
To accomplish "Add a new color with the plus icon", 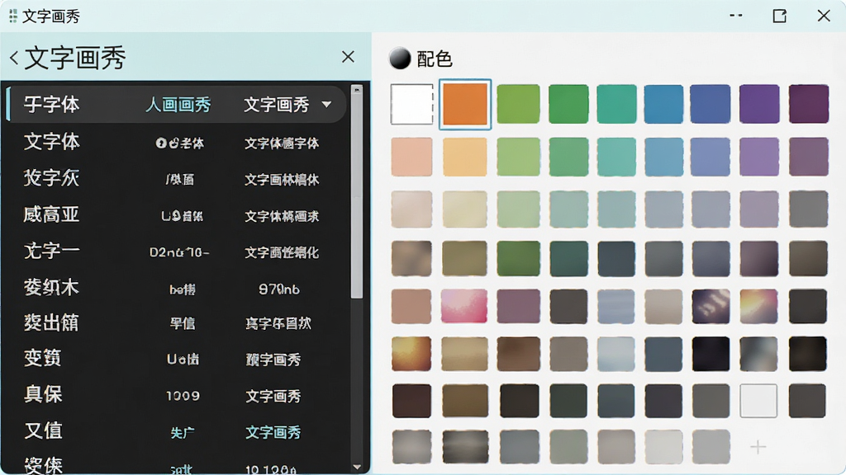I will 758,446.
